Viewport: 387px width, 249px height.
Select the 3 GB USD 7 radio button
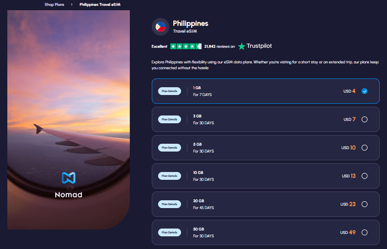pos(365,119)
